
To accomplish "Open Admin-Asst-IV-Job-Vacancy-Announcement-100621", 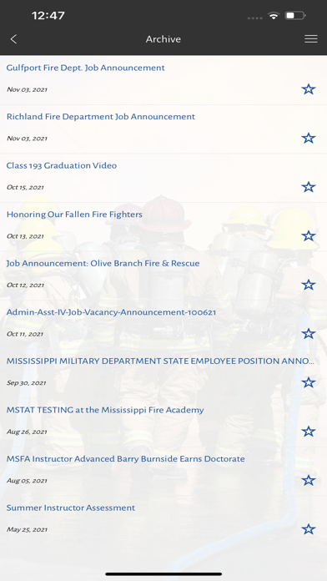I will pos(111,312).
